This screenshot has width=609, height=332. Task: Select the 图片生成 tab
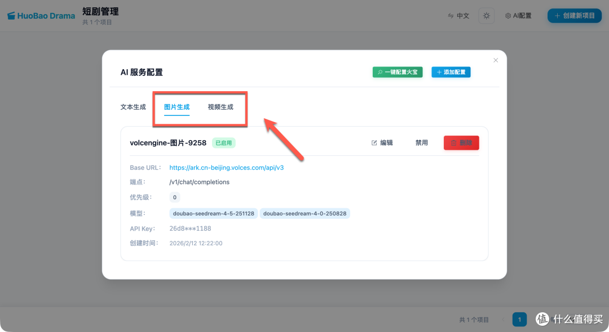(x=176, y=107)
